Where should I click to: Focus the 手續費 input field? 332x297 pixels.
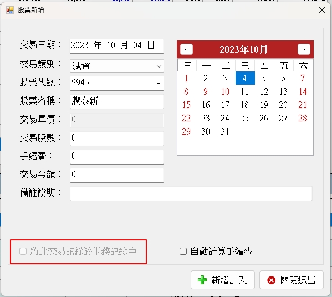116,157
